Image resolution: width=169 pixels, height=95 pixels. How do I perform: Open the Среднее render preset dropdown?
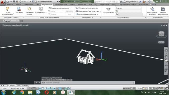tap(128, 8)
